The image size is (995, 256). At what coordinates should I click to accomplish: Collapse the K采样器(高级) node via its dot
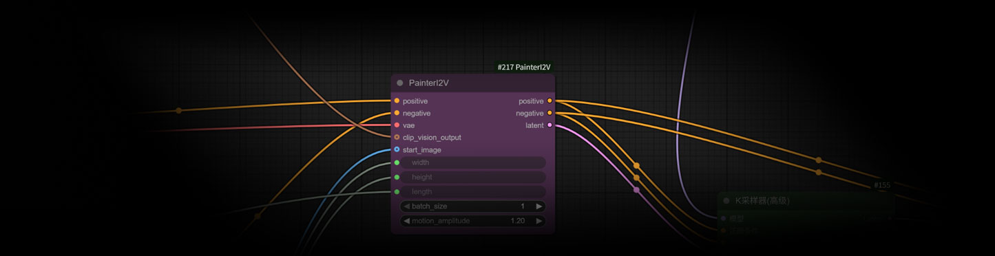pyautogui.click(x=726, y=201)
